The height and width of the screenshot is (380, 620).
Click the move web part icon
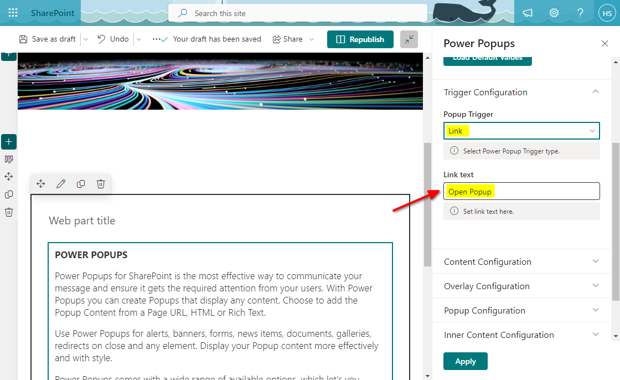click(x=41, y=184)
